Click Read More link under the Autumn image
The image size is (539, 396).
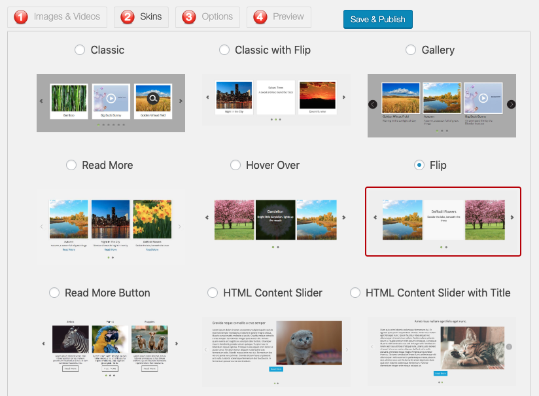(69, 249)
